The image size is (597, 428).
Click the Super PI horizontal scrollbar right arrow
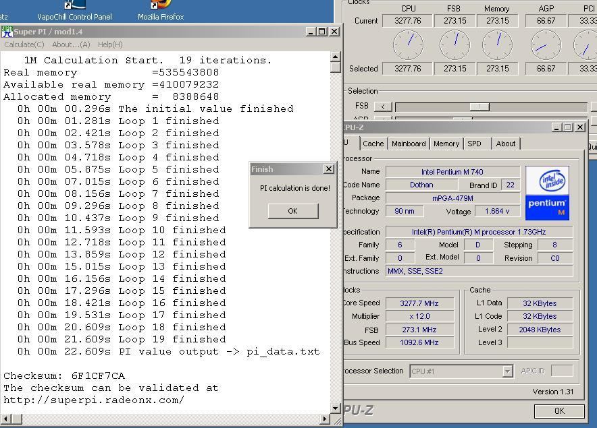324,419
